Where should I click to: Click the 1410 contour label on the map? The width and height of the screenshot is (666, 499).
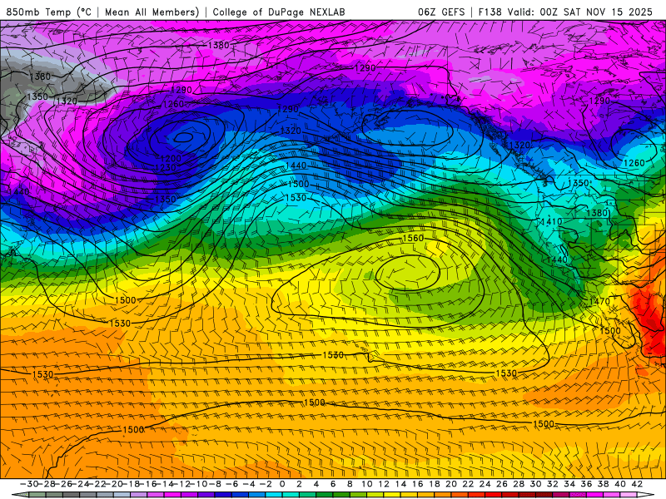(x=551, y=221)
